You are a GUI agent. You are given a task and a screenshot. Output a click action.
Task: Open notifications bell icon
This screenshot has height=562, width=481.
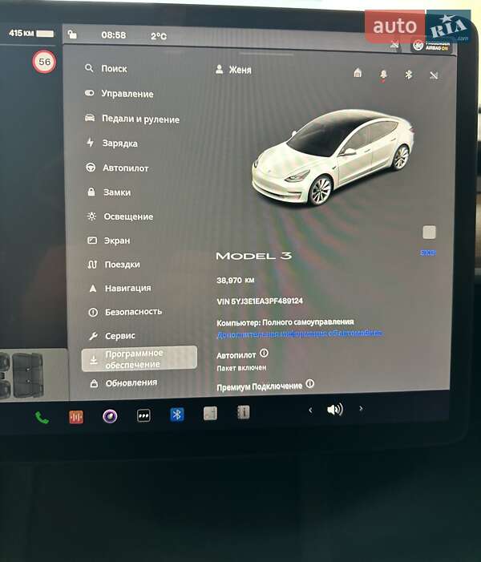pyautogui.click(x=383, y=75)
